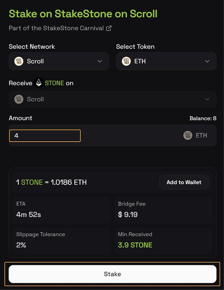Expand the Receive STONE on Scroll dropdown
The width and height of the screenshot is (224, 290).
click(x=112, y=99)
